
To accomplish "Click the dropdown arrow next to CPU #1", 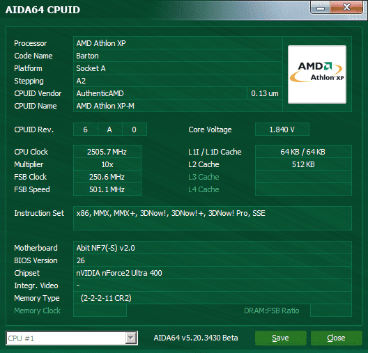I will (x=131, y=338).
